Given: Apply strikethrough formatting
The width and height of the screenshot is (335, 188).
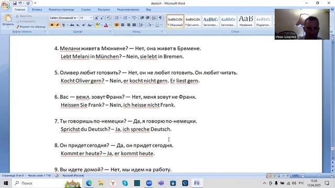Looking at the screenshot, I should (x=72, y=25).
